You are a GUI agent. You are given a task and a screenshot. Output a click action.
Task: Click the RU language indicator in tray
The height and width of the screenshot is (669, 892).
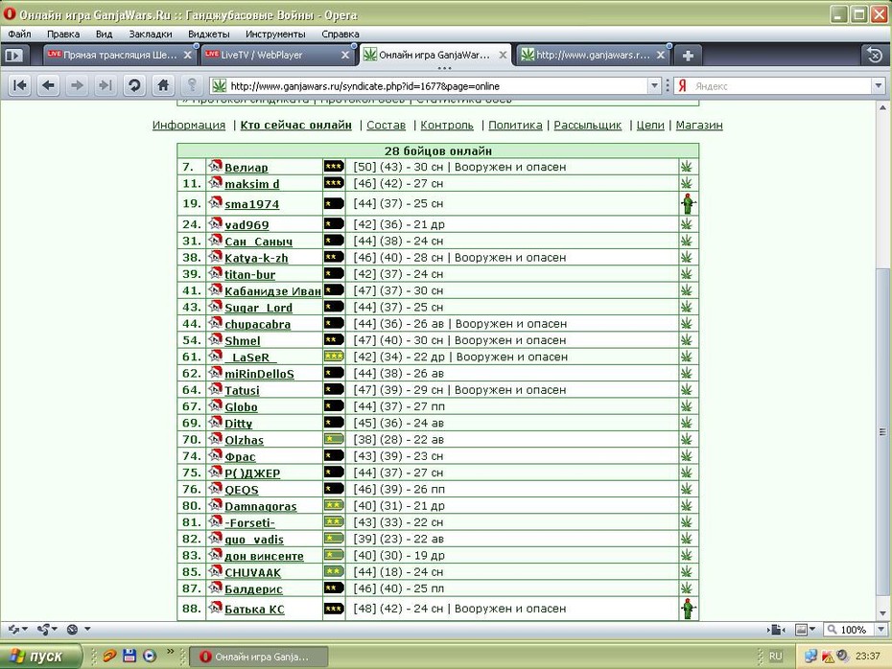[775, 656]
